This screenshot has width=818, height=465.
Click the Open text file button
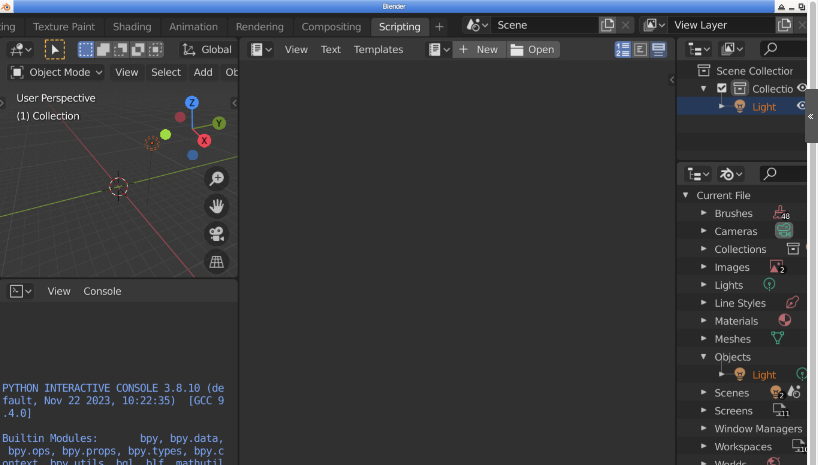[x=533, y=49]
